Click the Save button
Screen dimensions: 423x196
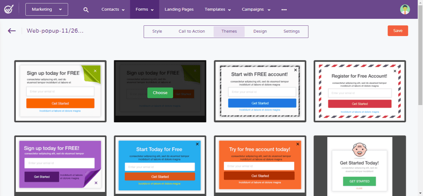pyautogui.click(x=398, y=30)
